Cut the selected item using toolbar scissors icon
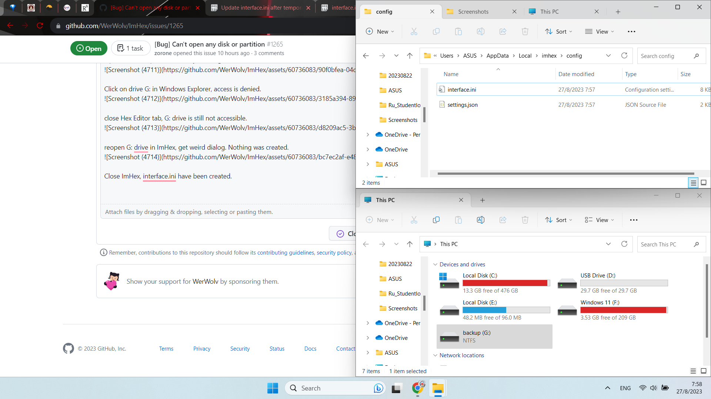The image size is (711, 399). [414, 31]
